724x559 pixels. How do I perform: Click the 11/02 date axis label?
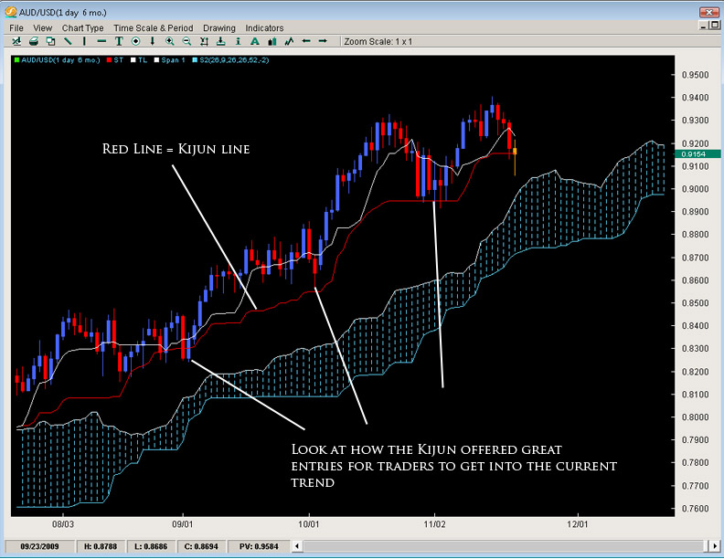point(434,524)
